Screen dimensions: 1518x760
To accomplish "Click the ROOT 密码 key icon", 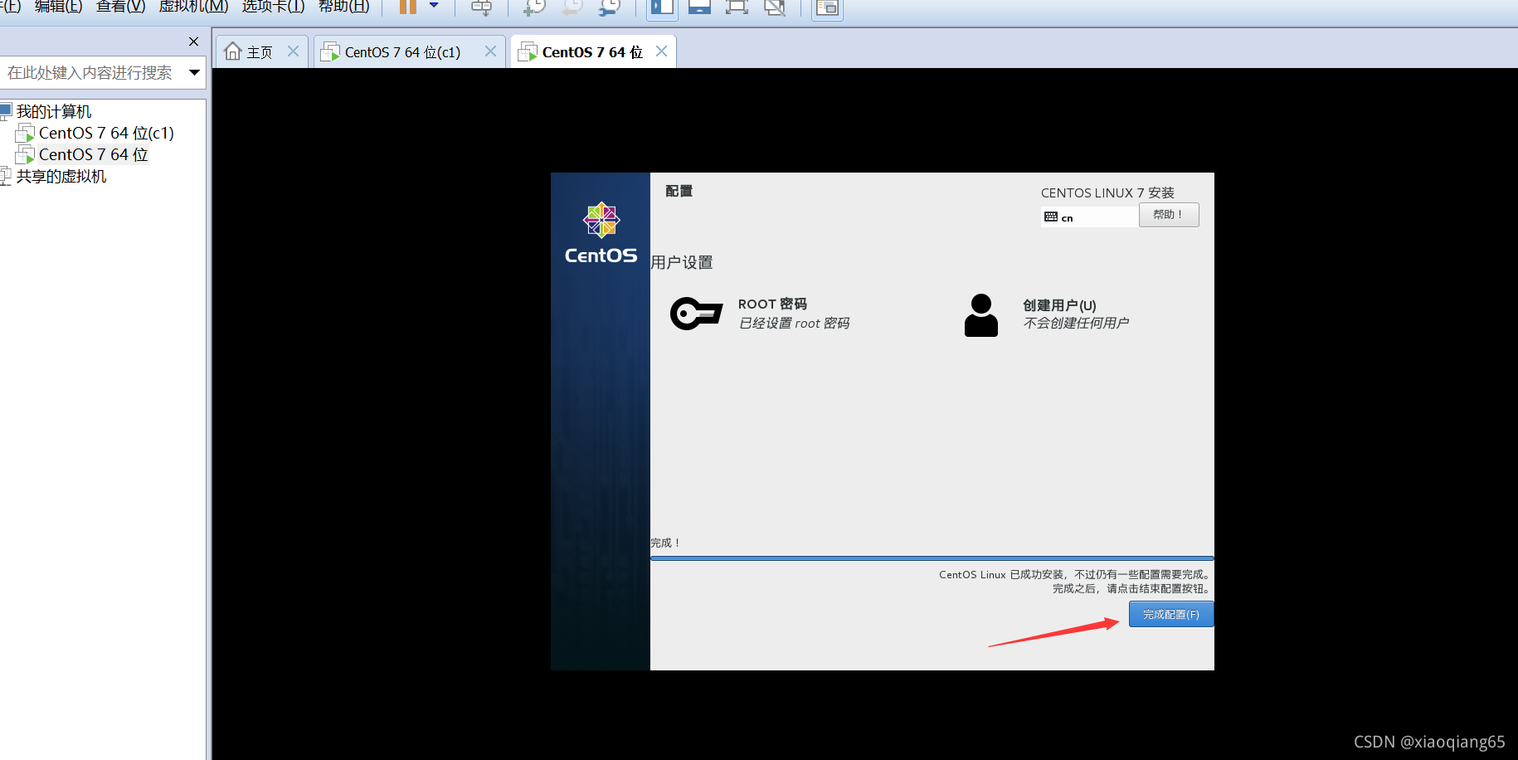I will pos(697,314).
